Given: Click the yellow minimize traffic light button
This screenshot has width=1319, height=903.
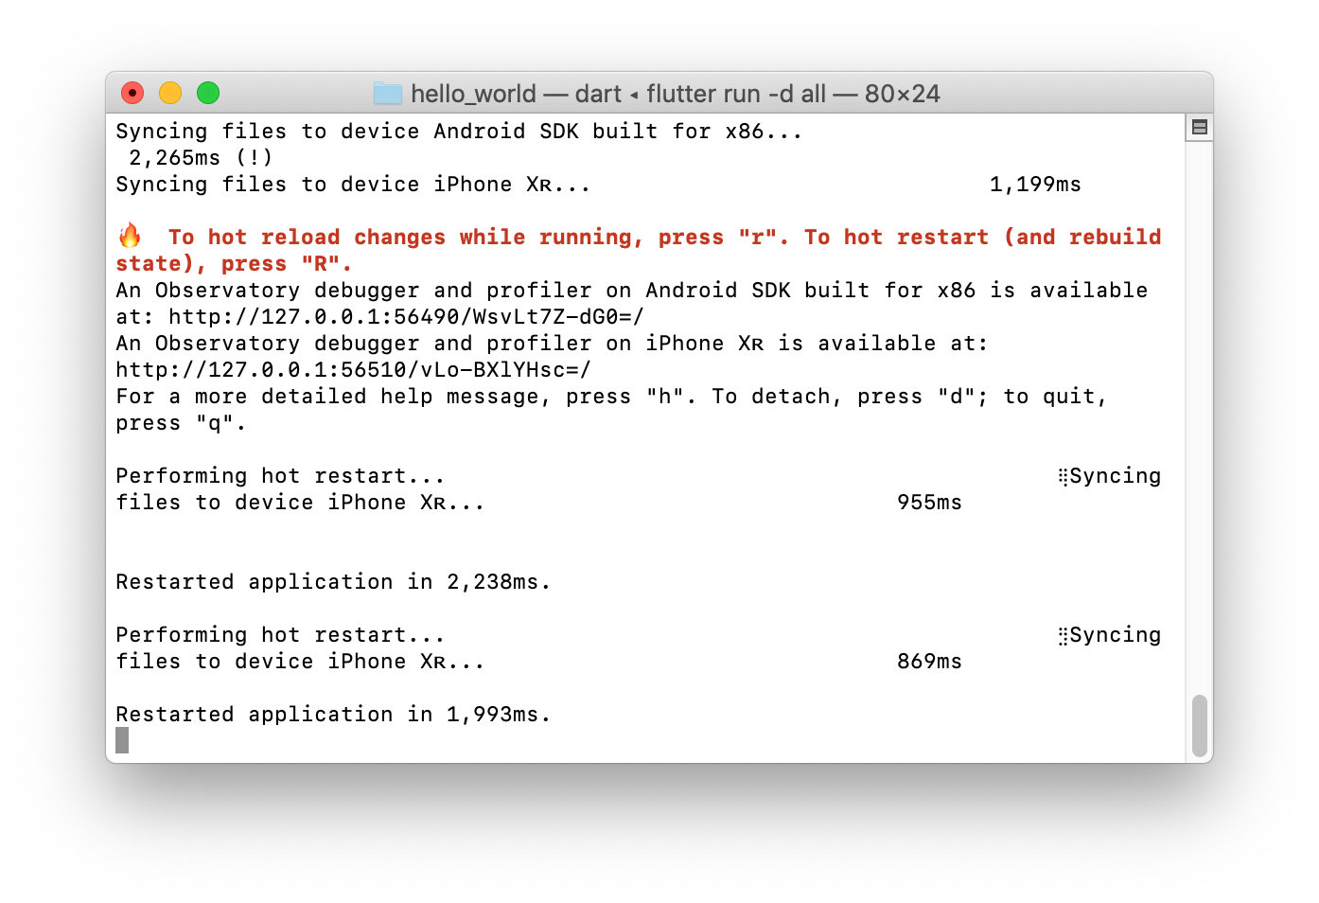Looking at the screenshot, I should pyautogui.click(x=169, y=93).
